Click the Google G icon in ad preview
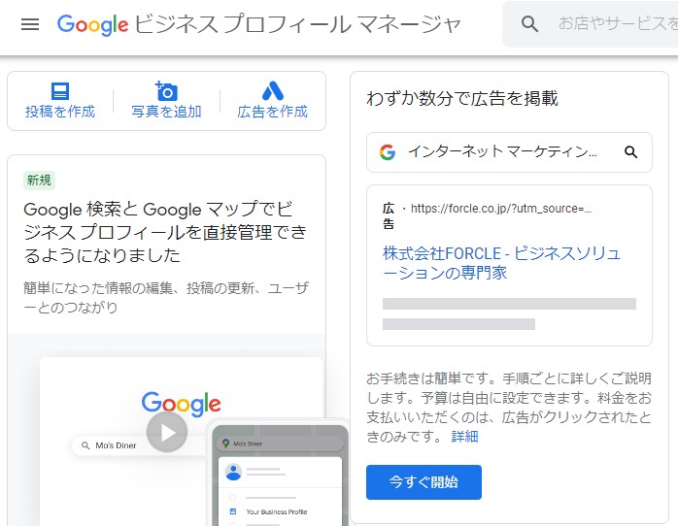The height and width of the screenshot is (526, 678). pos(388,152)
